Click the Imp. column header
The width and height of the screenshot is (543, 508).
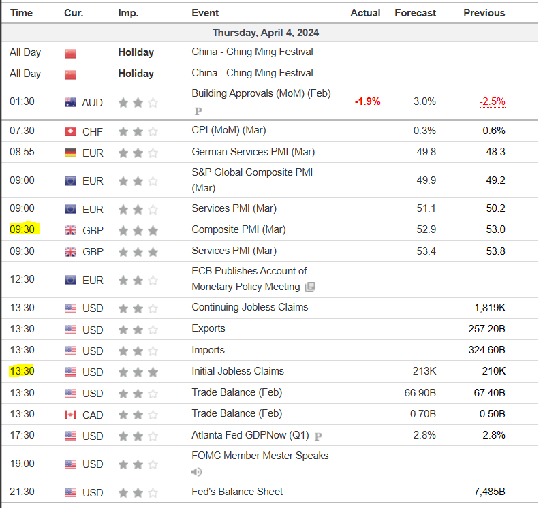point(128,13)
